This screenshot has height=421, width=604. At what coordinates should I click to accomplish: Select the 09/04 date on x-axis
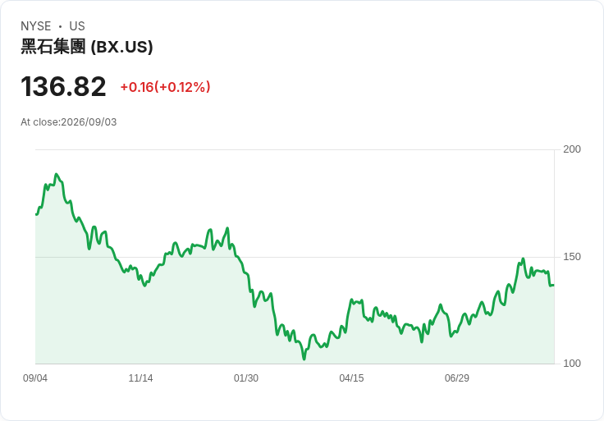point(35,378)
